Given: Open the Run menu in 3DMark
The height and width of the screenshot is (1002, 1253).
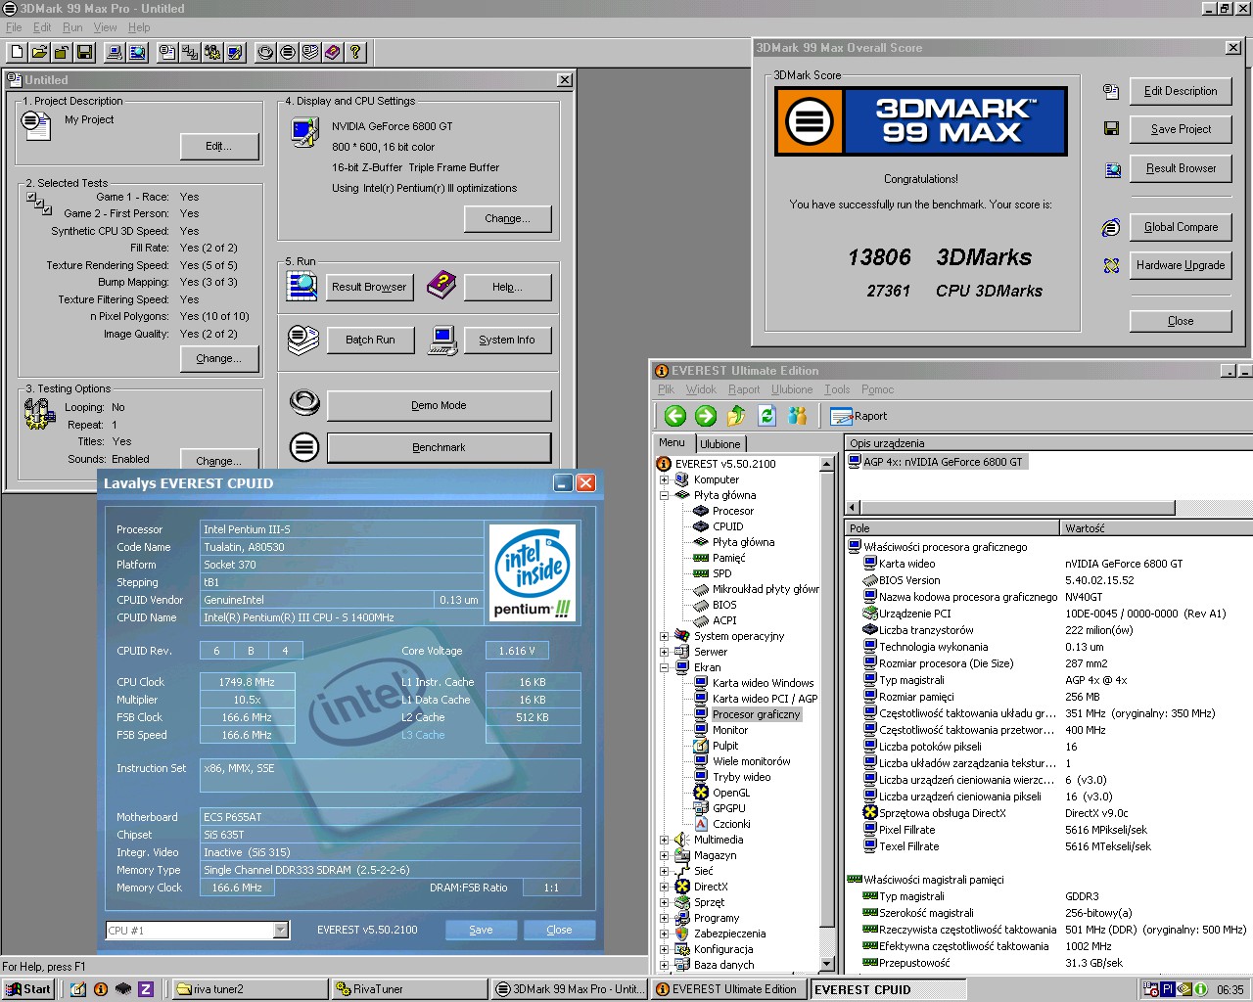Looking at the screenshot, I should tap(72, 27).
